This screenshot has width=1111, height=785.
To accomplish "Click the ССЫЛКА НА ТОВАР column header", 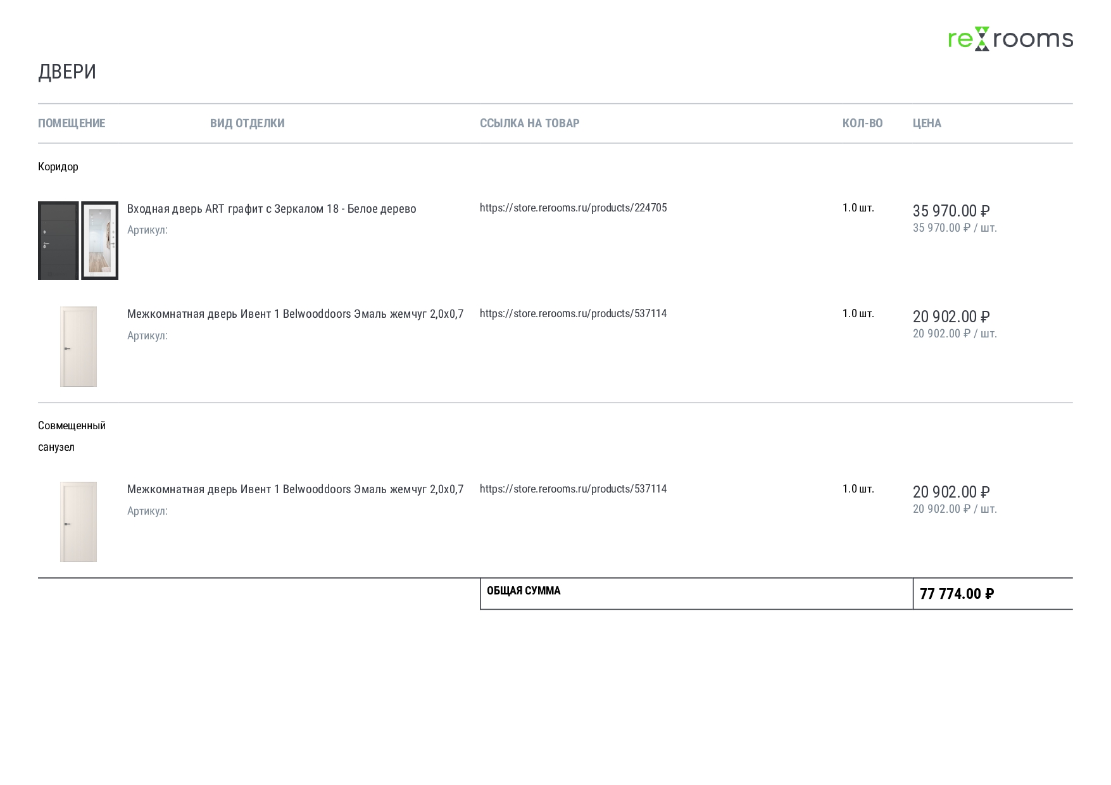I will click(x=529, y=123).
